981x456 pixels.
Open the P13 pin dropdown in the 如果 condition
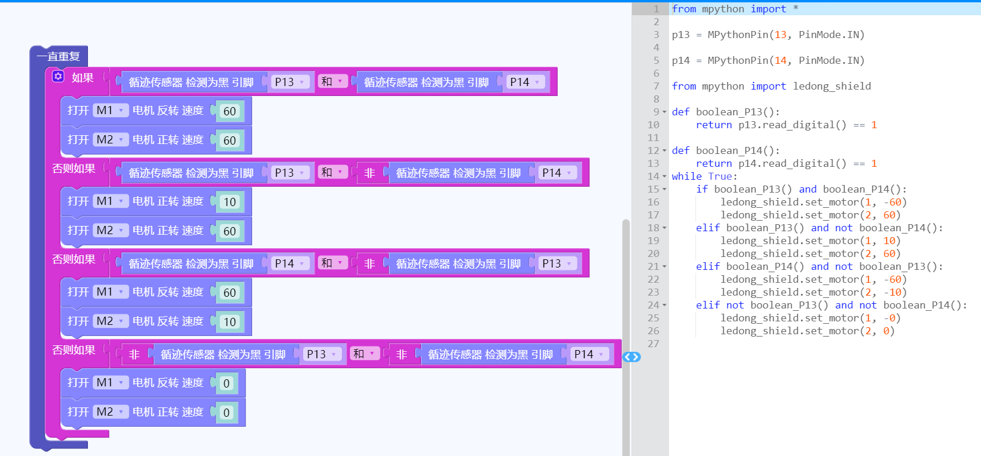pos(290,82)
